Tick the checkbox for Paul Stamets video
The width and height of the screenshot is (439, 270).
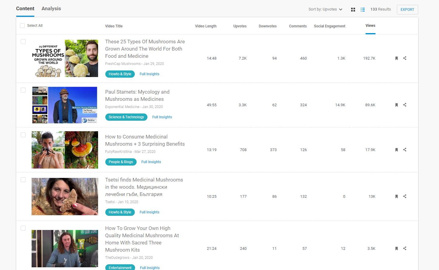tap(23, 90)
